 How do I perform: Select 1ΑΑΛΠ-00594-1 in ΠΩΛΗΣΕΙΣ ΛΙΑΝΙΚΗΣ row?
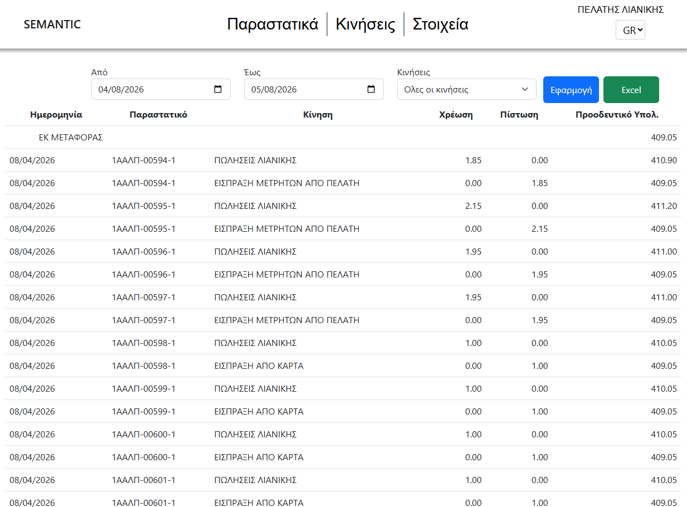pos(144,160)
